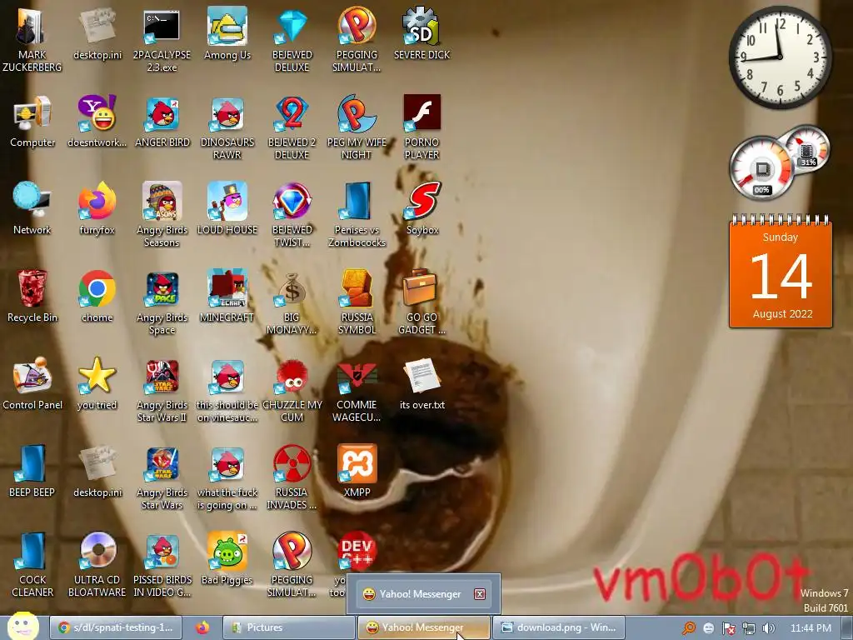This screenshot has width=853, height=640.
Task: Select the you tried star icon
Action: pos(97,385)
